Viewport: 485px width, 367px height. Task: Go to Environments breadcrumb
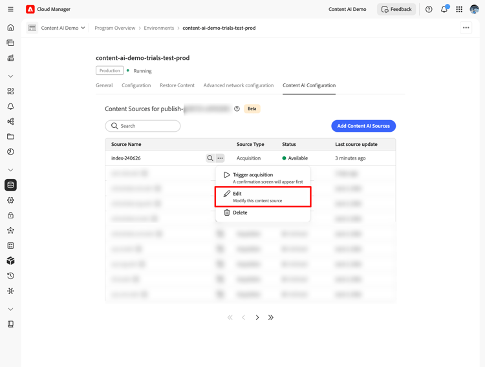159,28
